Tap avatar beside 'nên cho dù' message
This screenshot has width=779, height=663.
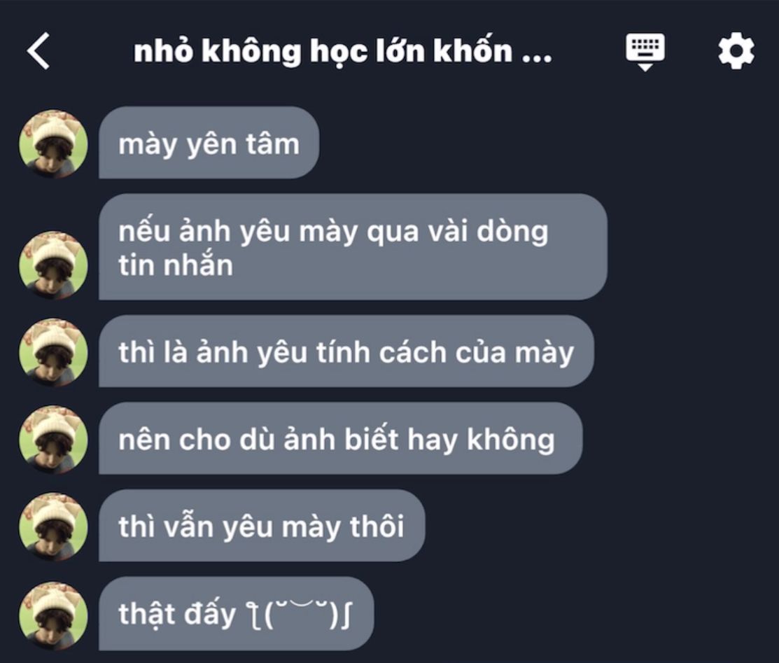[53, 440]
